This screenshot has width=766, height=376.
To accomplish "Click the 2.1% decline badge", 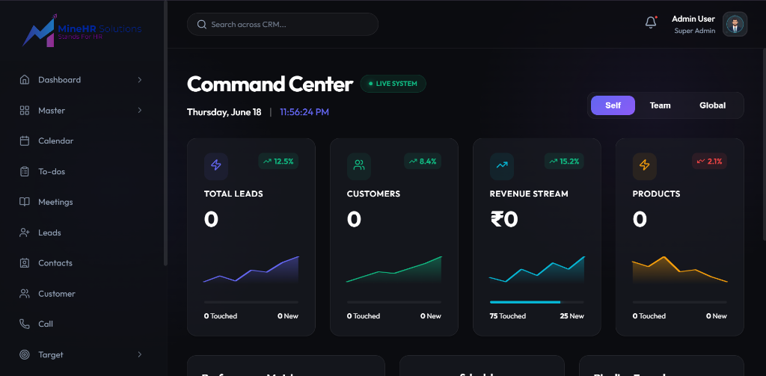I will coord(709,161).
